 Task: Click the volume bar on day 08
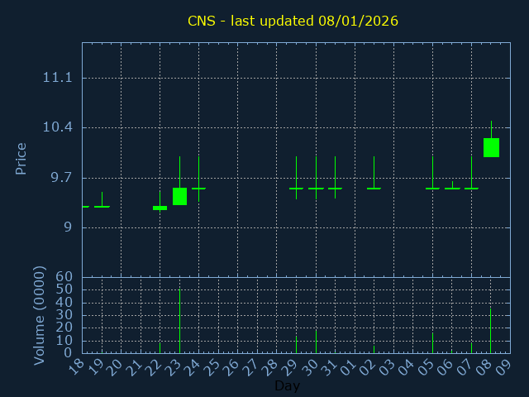490,331
